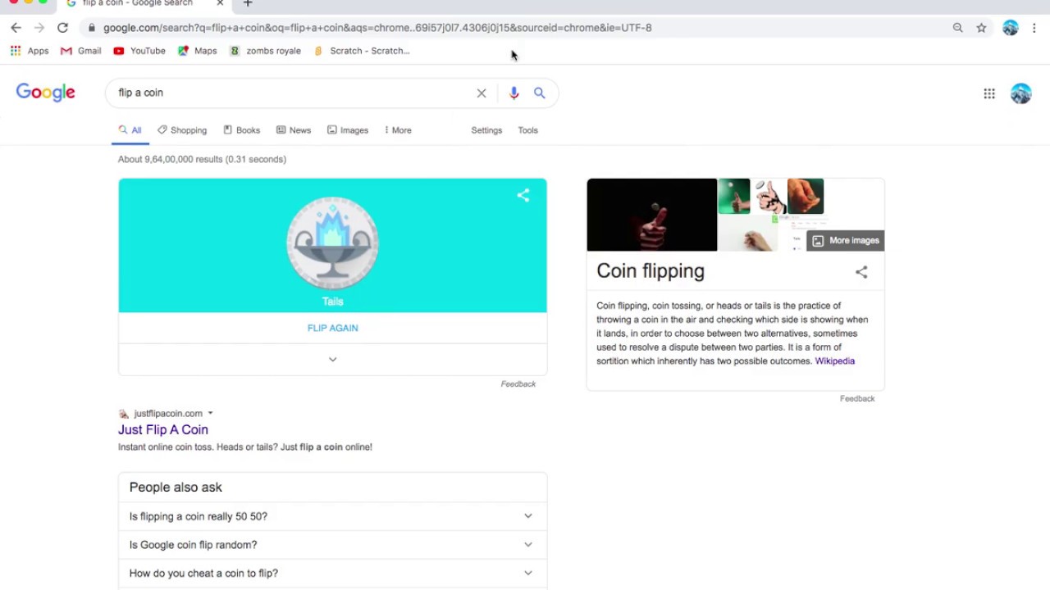Image resolution: width=1050 pixels, height=590 pixels.
Task: Click the flip a coin search input
Action: coord(291,93)
